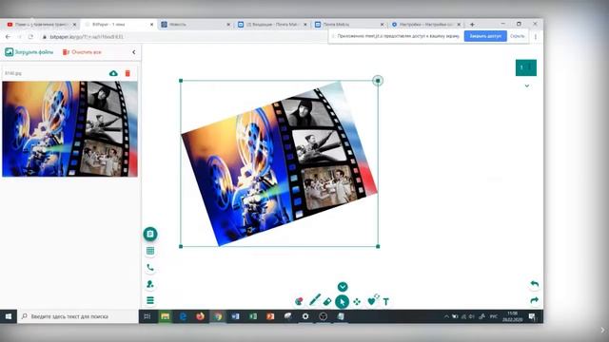Select the pen drawing tool
The height and width of the screenshot is (342, 609).
pyautogui.click(x=315, y=300)
